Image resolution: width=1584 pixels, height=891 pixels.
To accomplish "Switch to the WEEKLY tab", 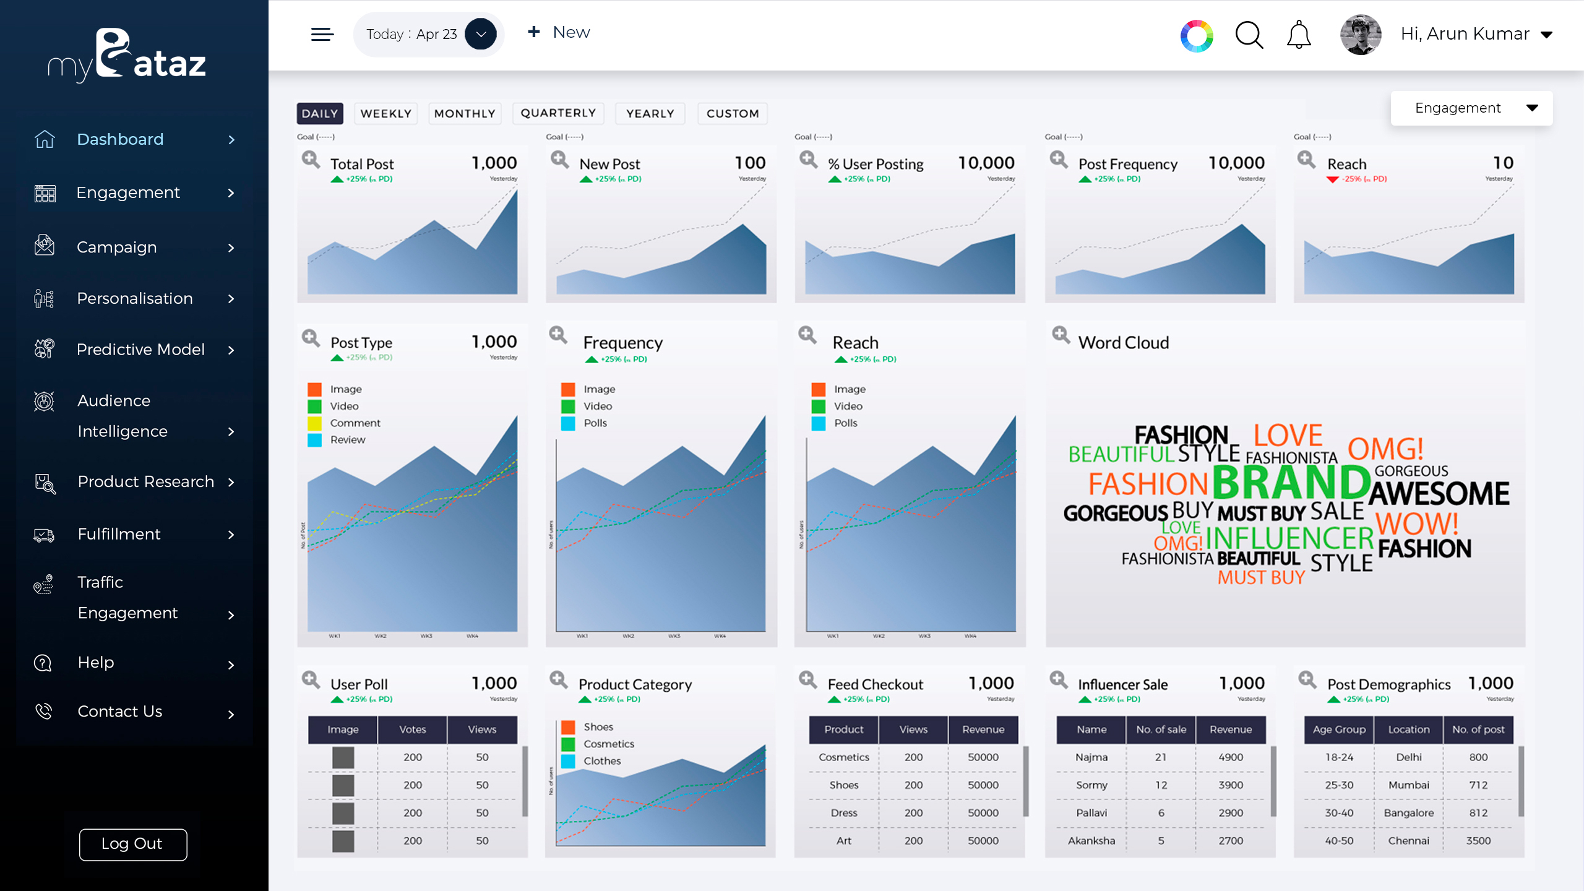I will pyautogui.click(x=386, y=113).
